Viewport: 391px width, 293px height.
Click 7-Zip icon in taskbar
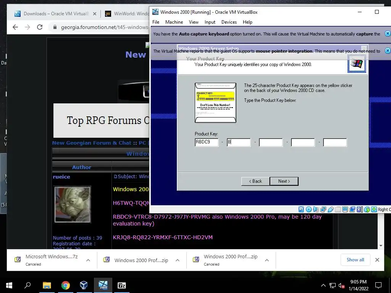pos(122,285)
